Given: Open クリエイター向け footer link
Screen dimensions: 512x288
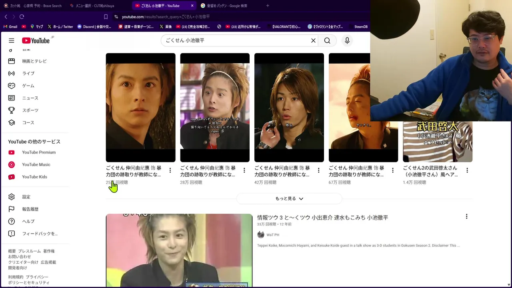Looking at the screenshot, I should pos(23,262).
